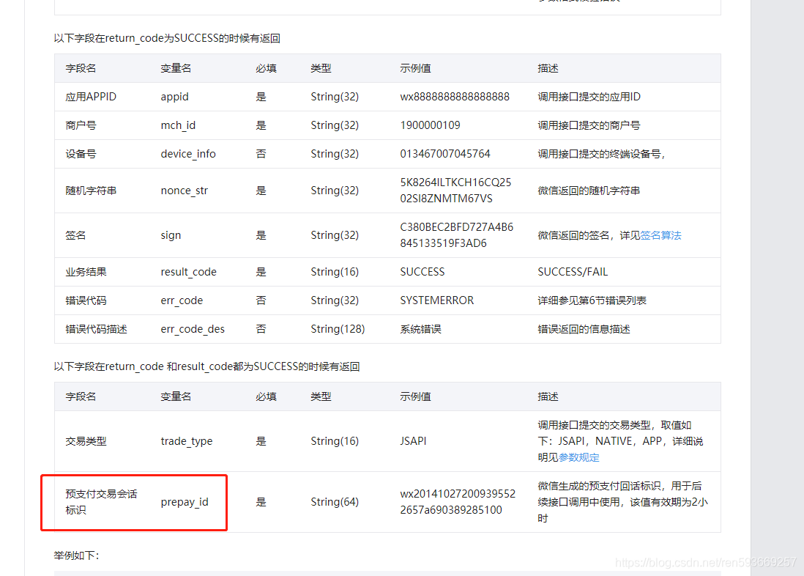Image resolution: width=804 pixels, height=576 pixels.
Task: Click the 设备号 field name
Action: tap(81, 153)
